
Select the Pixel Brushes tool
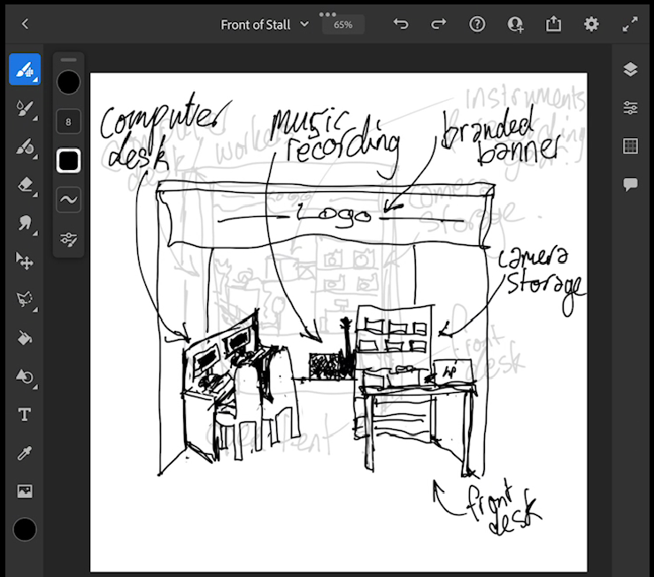click(25, 69)
